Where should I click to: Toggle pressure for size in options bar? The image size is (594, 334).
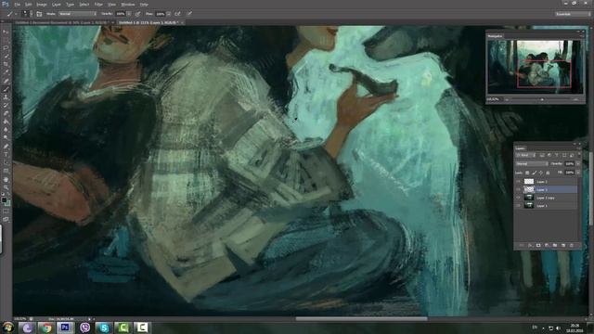(189, 14)
